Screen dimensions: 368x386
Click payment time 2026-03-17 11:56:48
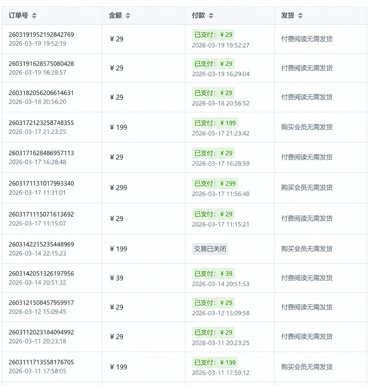click(x=221, y=194)
